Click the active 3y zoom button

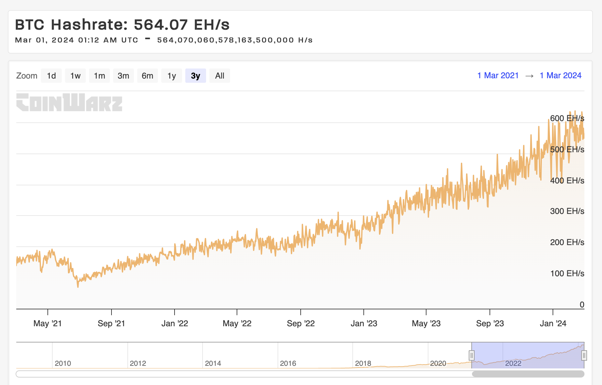pyautogui.click(x=195, y=76)
